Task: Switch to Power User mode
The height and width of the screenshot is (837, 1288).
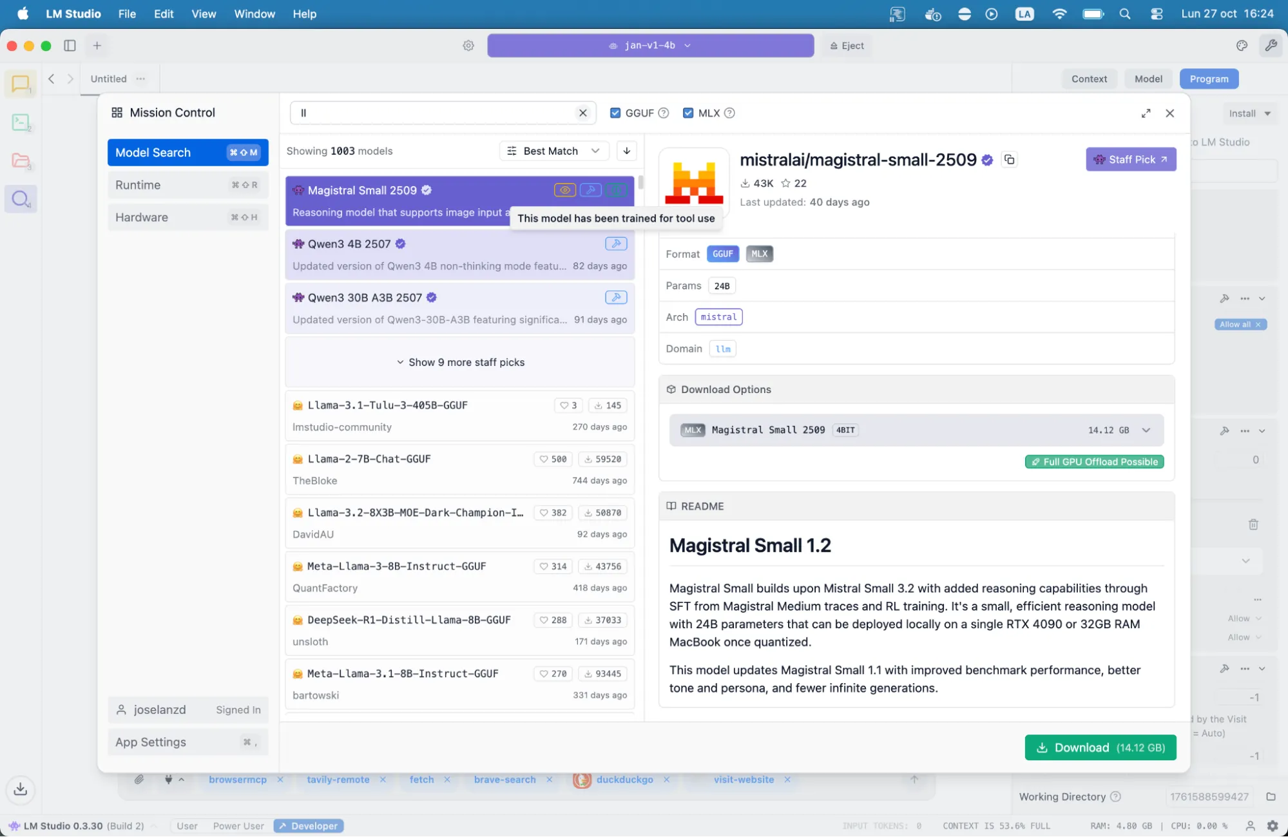Action: 238,826
